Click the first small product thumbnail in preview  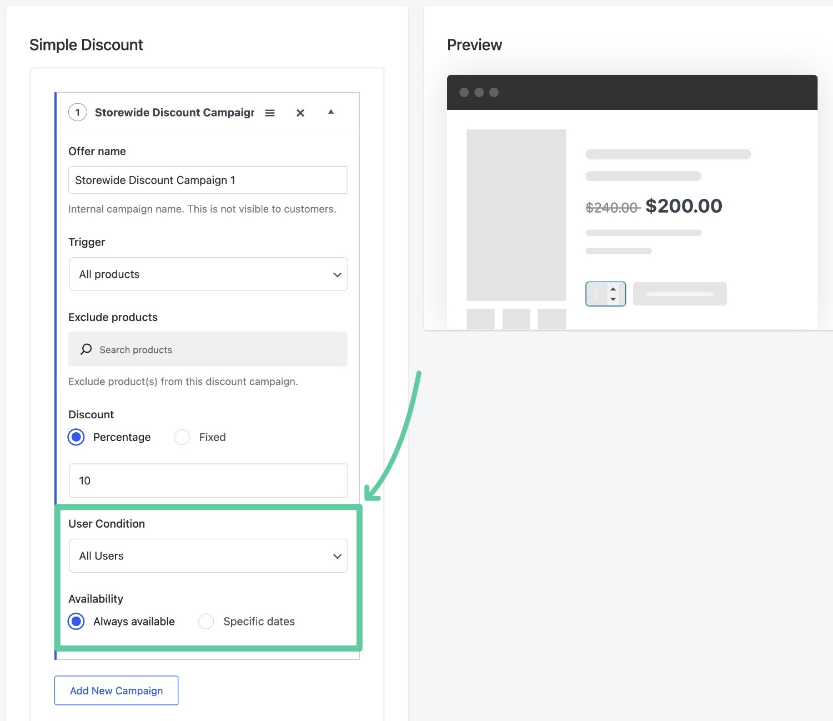coord(480,319)
